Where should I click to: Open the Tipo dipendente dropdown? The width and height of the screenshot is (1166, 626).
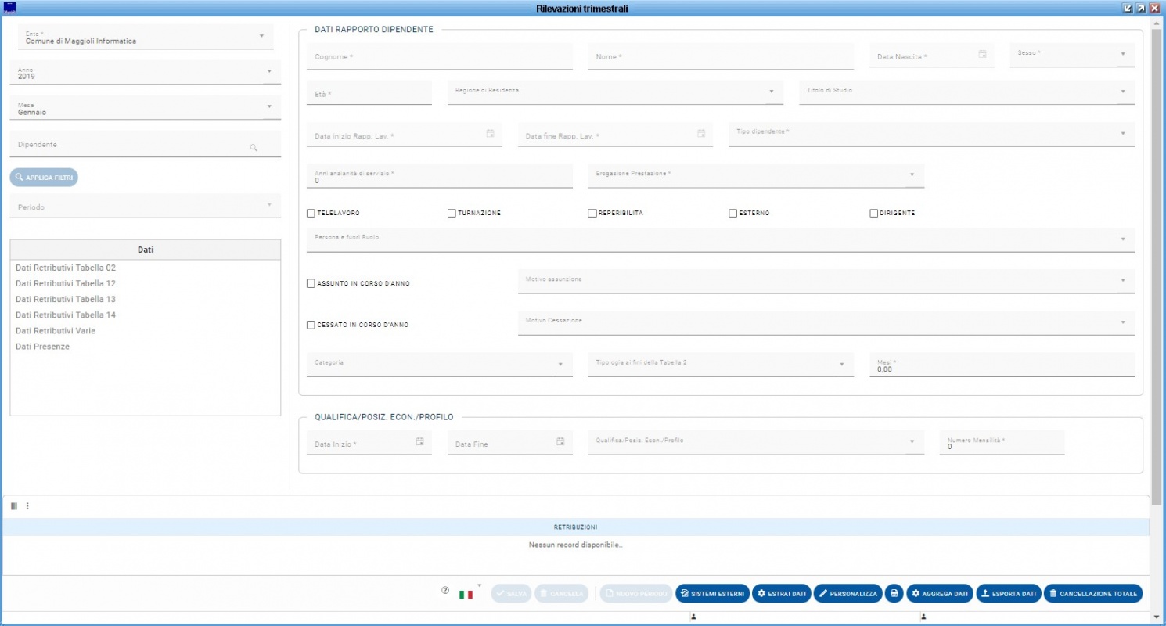(x=1122, y=133)
